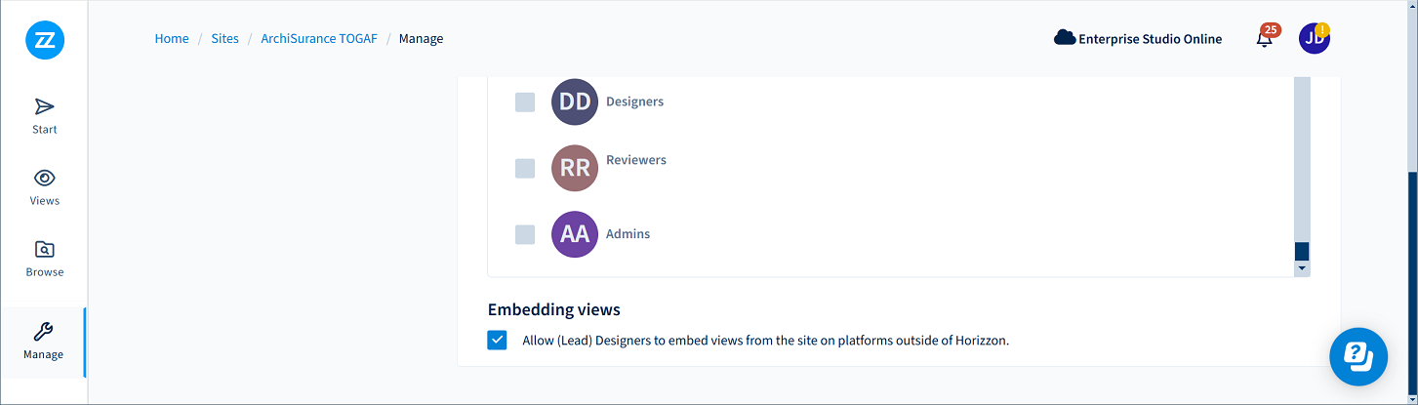Click the Enterprise Studio Online cloud icon
Screen dimensions: 1418x405
1064,39
